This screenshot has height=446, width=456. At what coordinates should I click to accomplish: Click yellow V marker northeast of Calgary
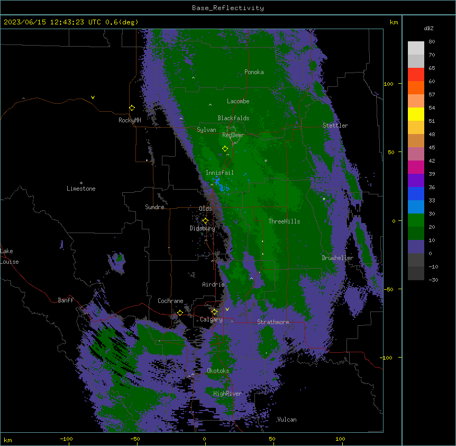click(x=227, y=309)
